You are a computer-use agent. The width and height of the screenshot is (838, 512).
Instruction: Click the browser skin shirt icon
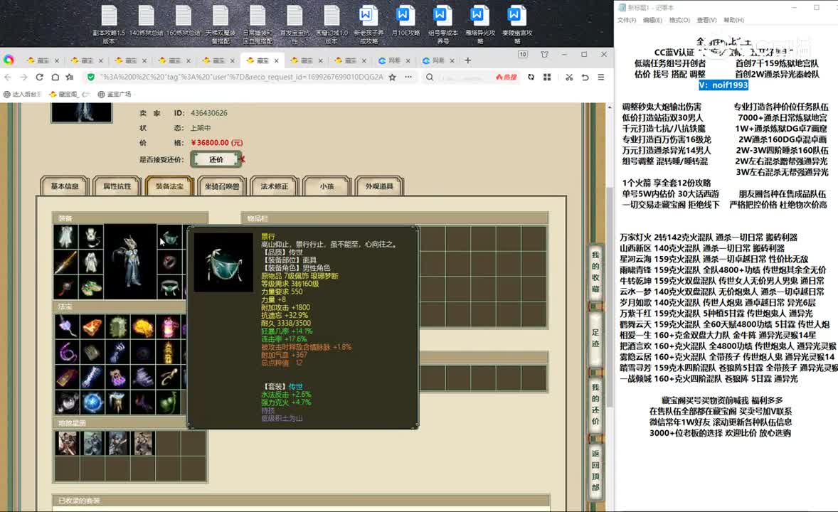click(x=545, y=55)
